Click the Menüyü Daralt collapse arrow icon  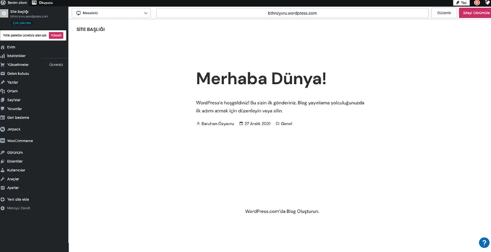click(3, 208)
